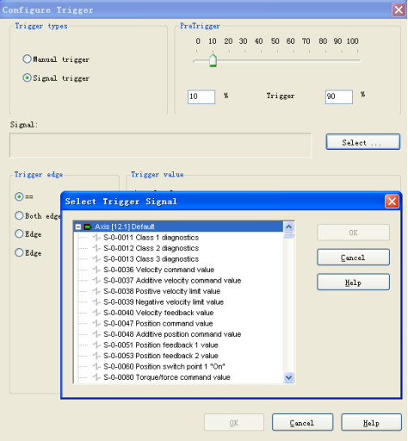Click signal icon beside S-0-0051 Position feedback 1
The height and width of the screenshot is (441, 408).
click(x=96, y=345)
